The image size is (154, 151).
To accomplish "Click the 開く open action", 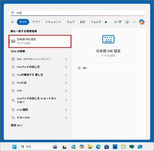I will point(82,68).
